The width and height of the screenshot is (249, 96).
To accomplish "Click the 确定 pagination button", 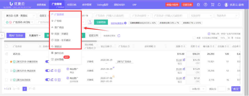I will (x=236, y=89).
